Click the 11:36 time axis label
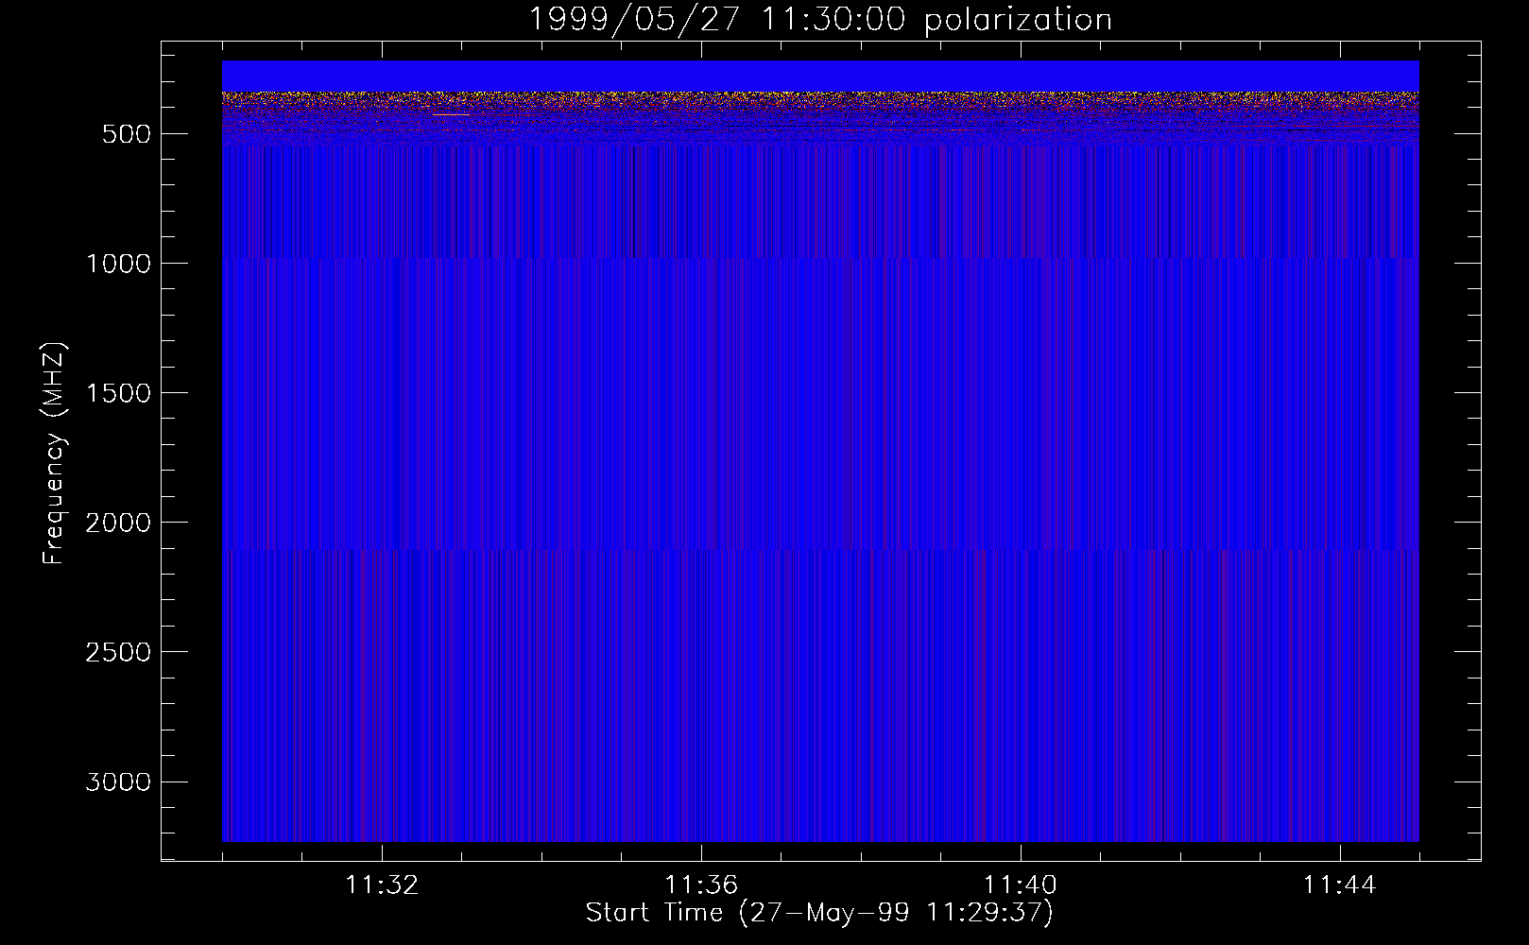This screenshot has height=945, width=1529. pyautogui.click(x=701, y=885)
